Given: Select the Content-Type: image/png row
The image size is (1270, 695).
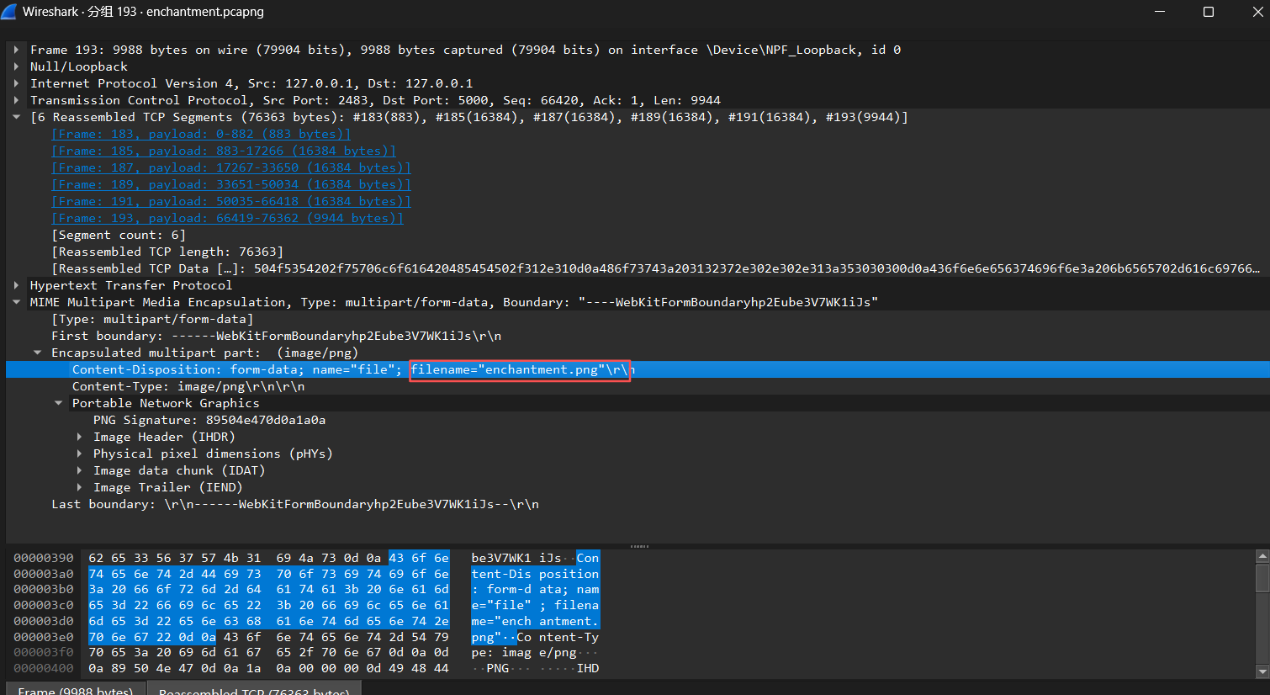Looking at the screenshot, I should point(188,386).
